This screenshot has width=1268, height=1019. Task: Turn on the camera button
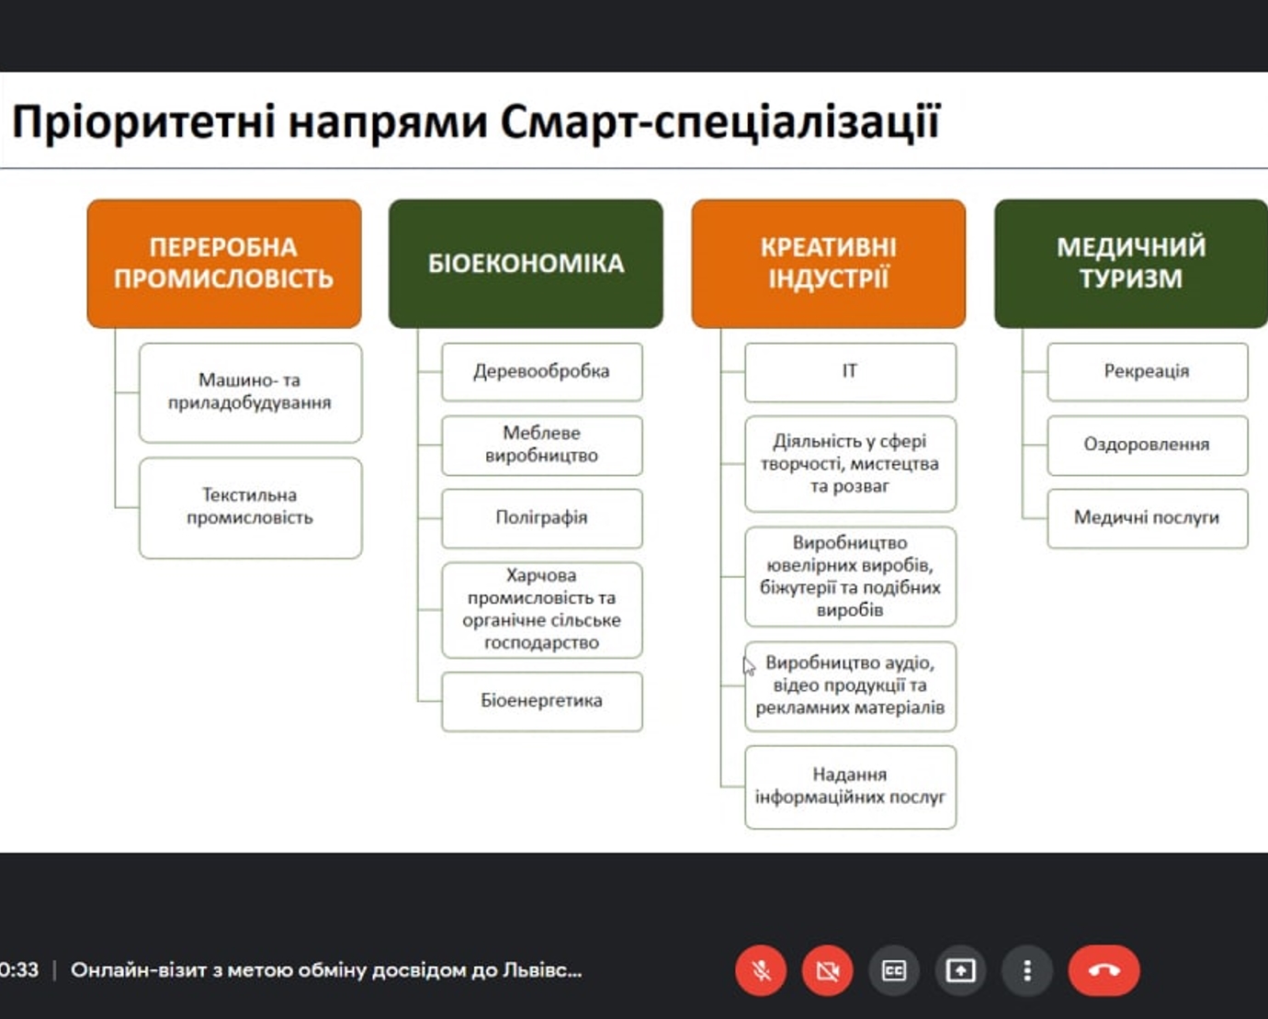[x=827, y=970]
